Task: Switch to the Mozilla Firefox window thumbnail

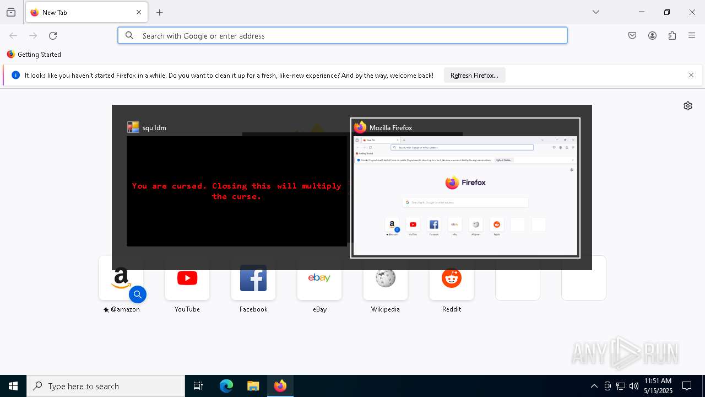Action: [x=465, y=196]
